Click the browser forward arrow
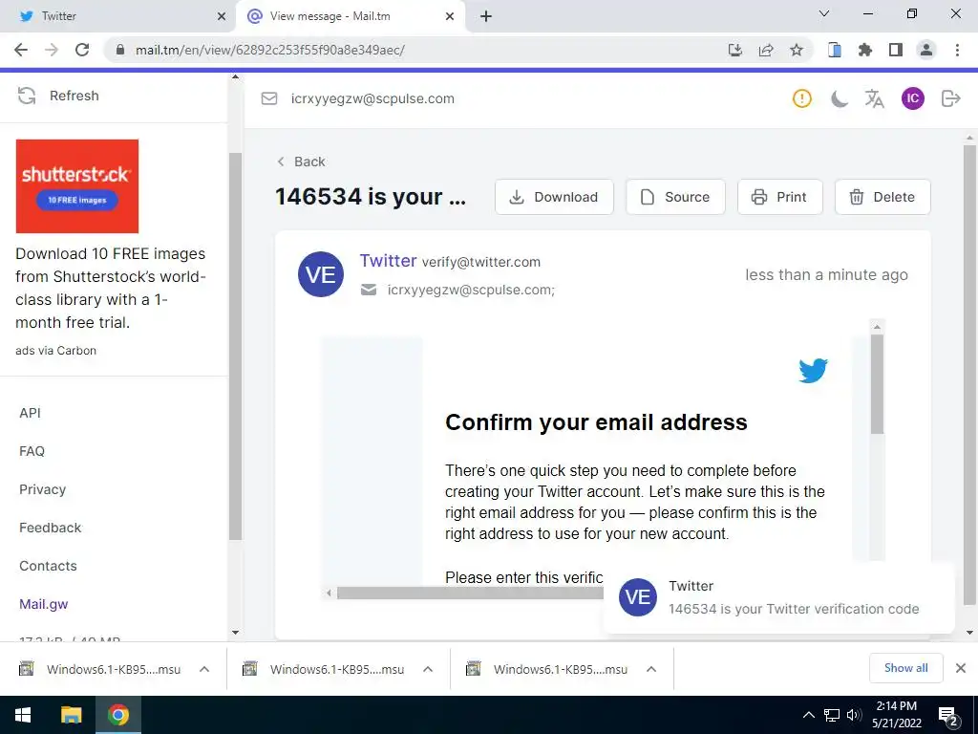 (52, 50)
